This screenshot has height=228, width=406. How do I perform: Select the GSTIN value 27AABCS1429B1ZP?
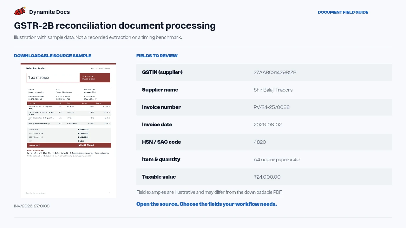tap(275, 72)
